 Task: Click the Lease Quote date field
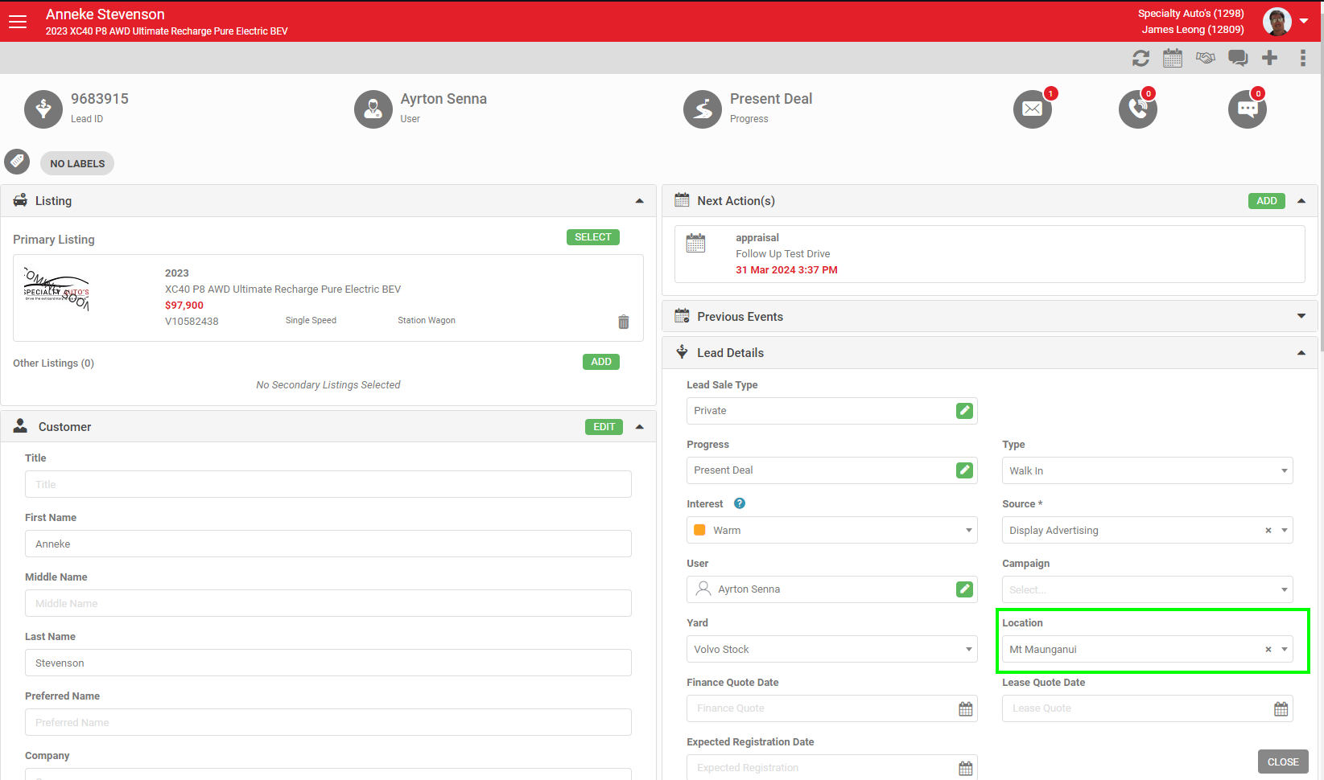(1148, 708)
